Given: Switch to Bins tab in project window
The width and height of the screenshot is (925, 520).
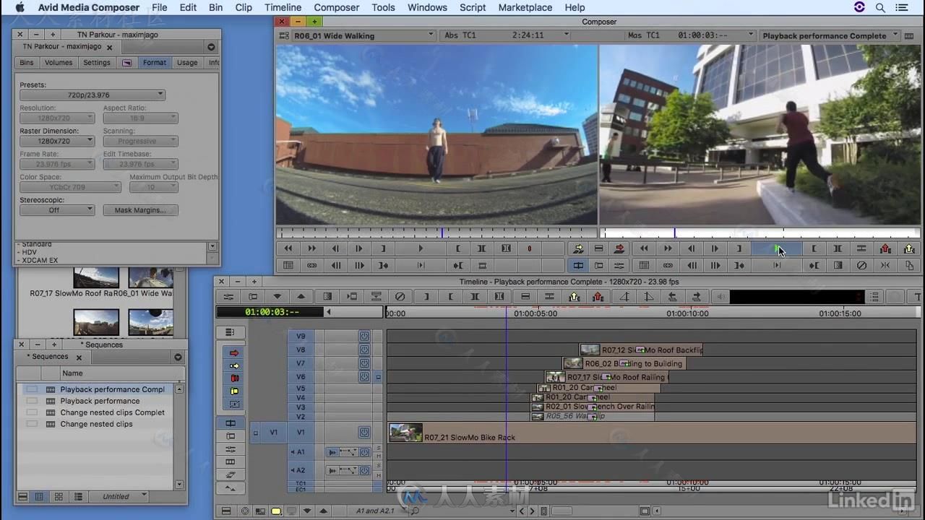Looking at the screenshot, I should click(x=27, y=63).
